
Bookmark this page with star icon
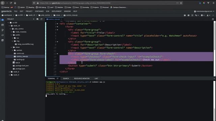coord(181,3)
